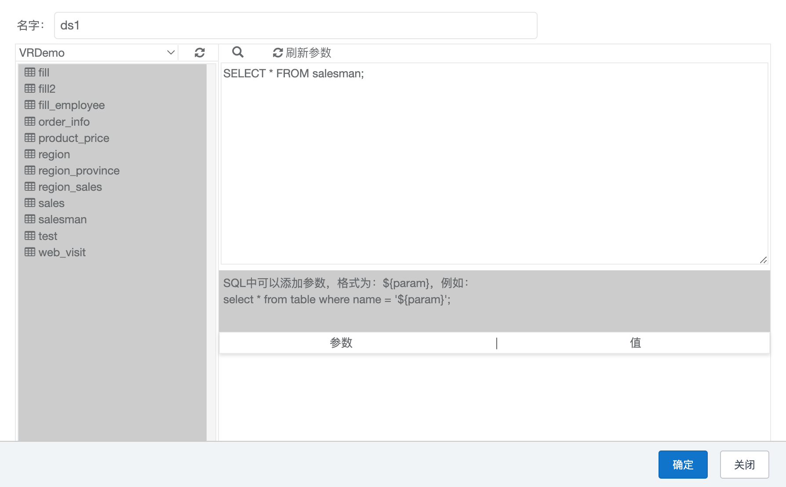Viewport: 786px width, 487px height.
Task: Click the resize handle of the SQL editor
Action: 764,260
